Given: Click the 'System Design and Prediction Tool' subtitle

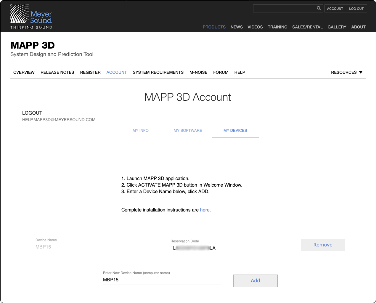Looking at the screenshot, I should pyautogui.click(x=52, y=54).
